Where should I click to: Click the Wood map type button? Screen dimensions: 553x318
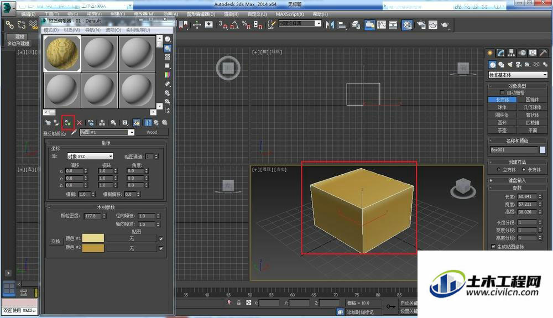[x=152, y=132]
